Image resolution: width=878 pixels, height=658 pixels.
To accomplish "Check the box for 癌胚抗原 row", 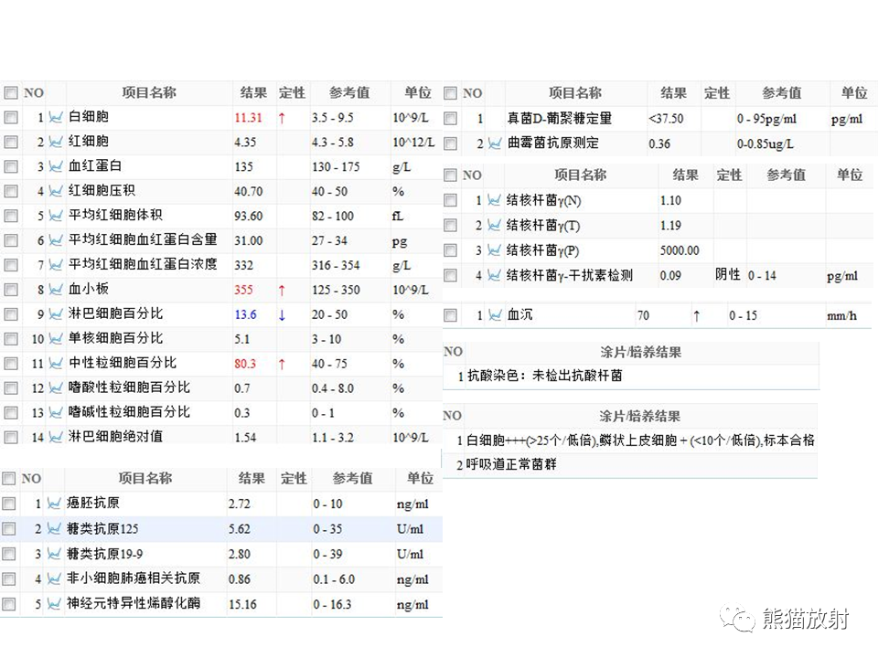I will (9, 504).
